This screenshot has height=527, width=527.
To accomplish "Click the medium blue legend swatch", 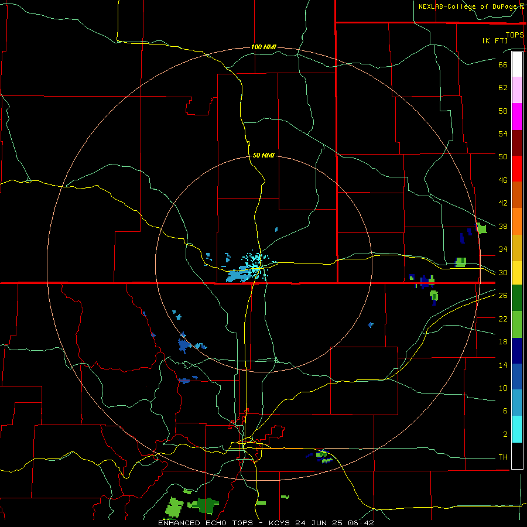I will click(x=517, y=377).
